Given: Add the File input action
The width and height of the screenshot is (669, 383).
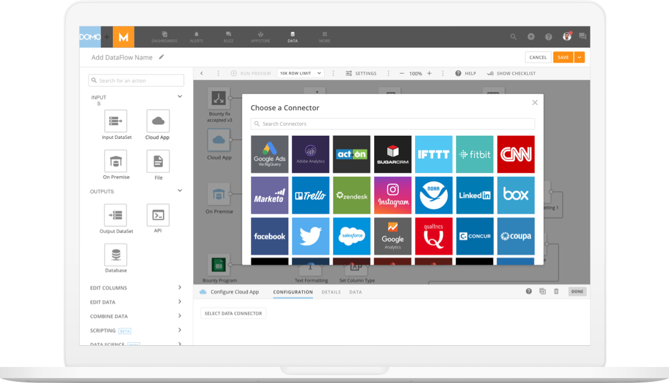Looking at the screenshot, I should click(x=158, y=161).
